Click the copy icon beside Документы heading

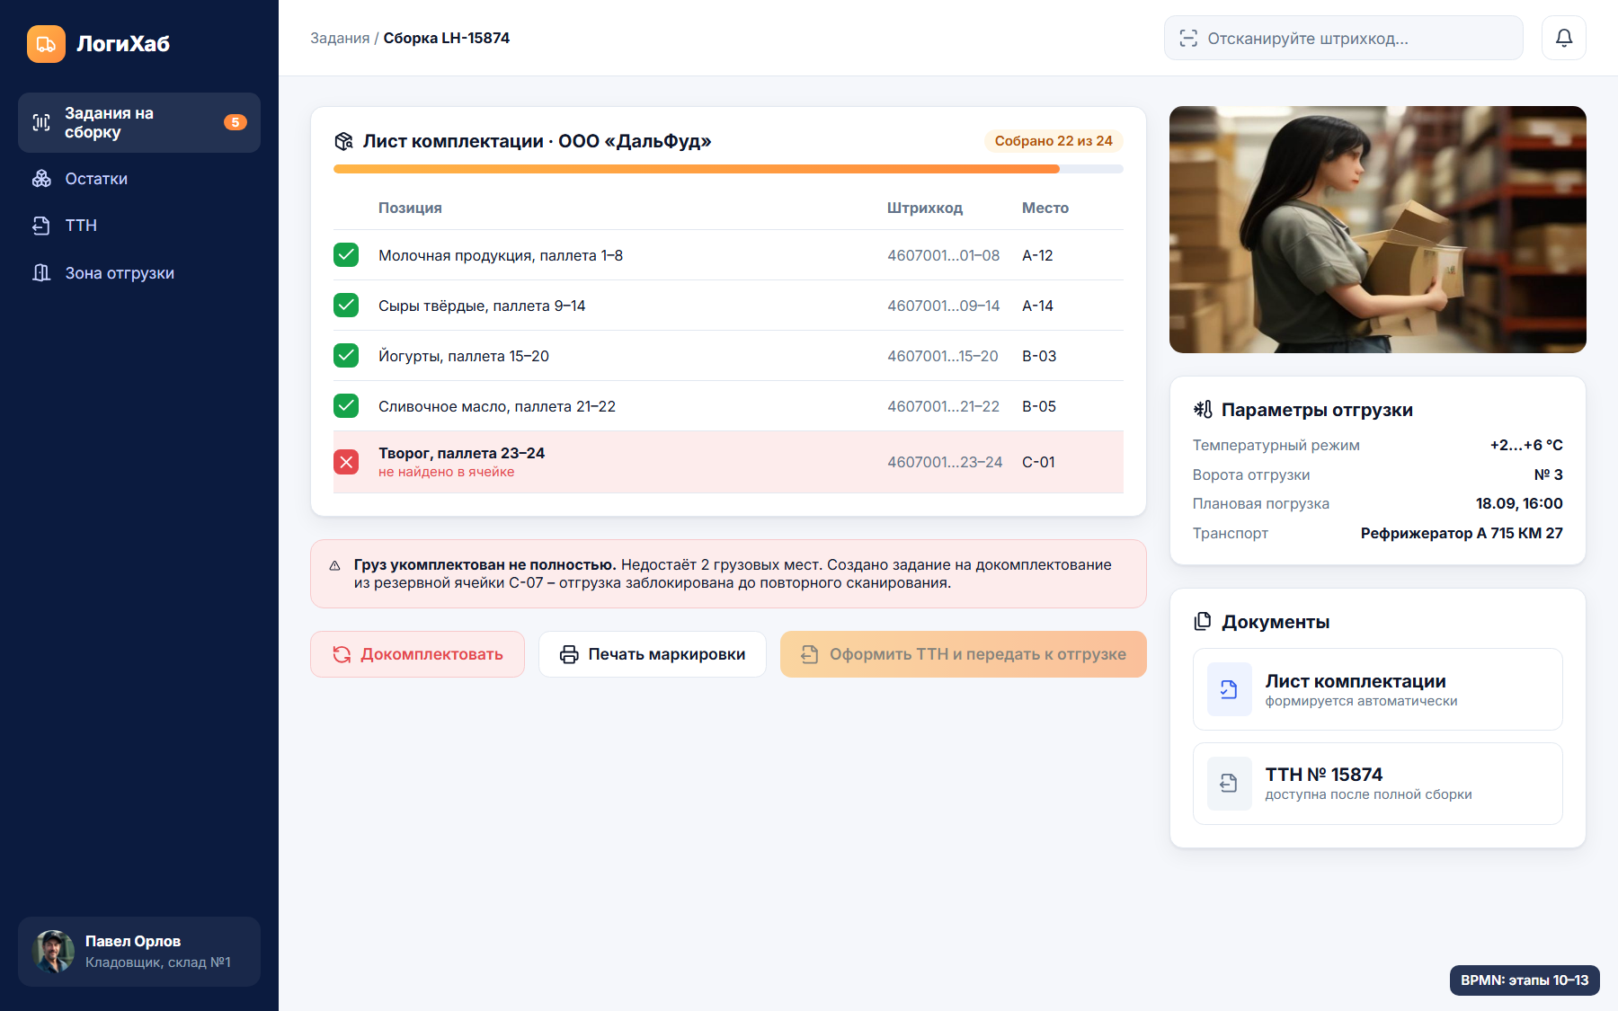tap(1203, 621)
